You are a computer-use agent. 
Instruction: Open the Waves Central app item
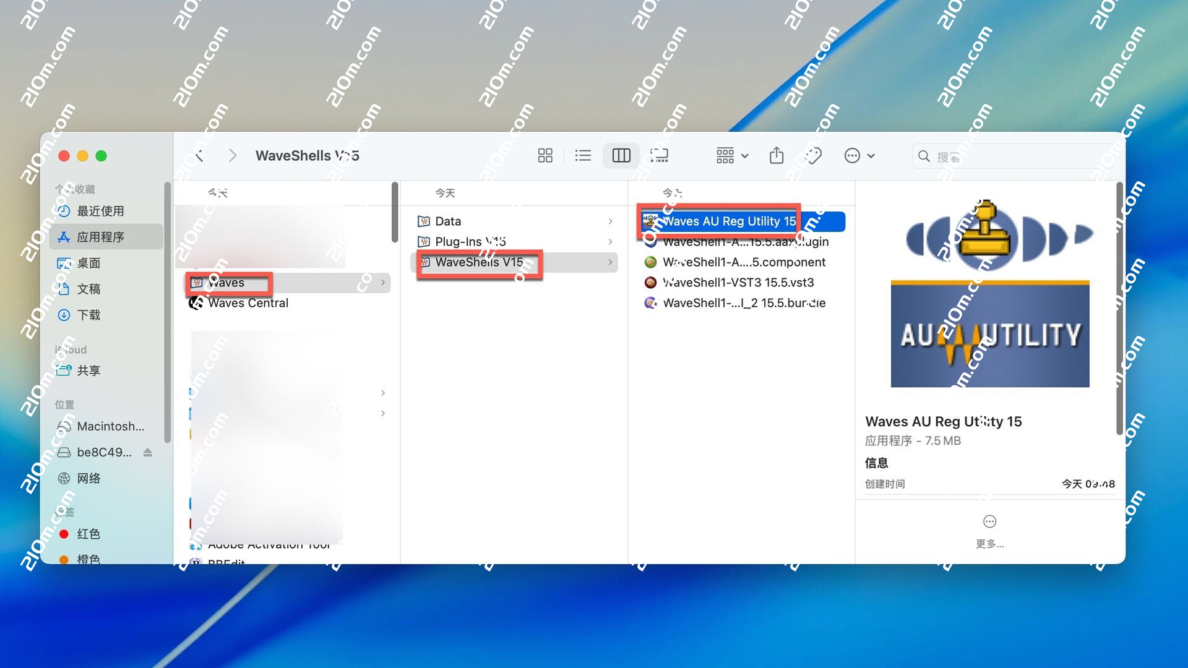(x=247, y=303)
